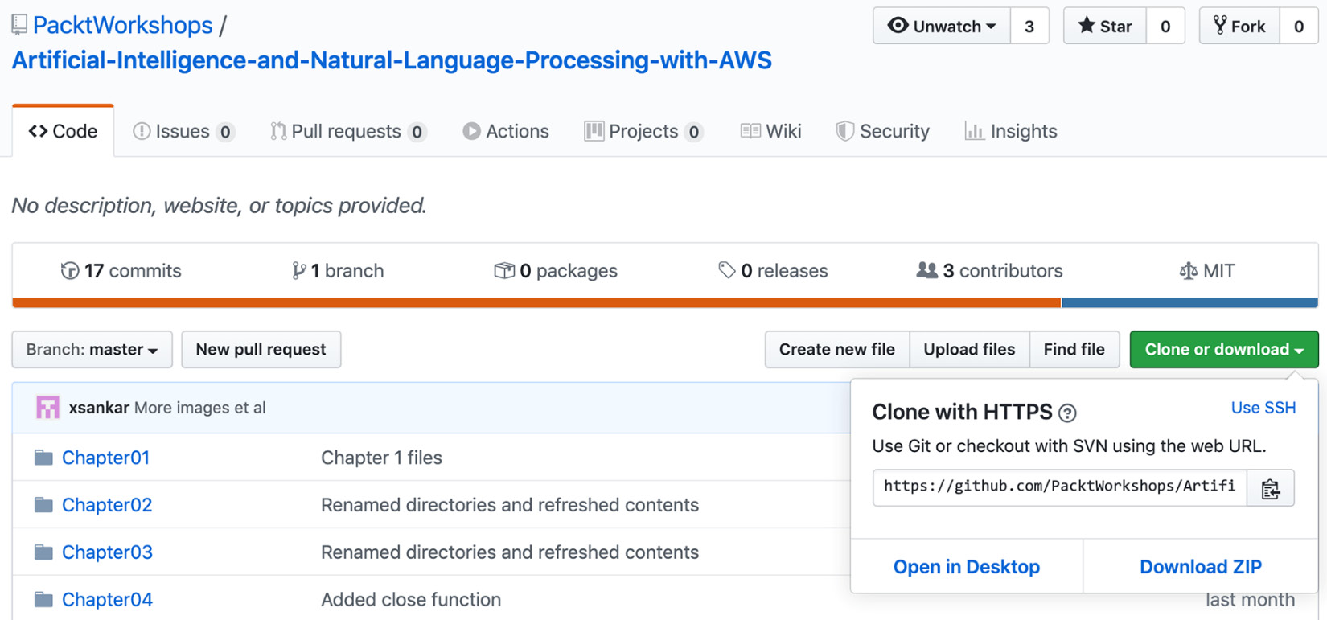Open the xsankar author link

[99, 408]
